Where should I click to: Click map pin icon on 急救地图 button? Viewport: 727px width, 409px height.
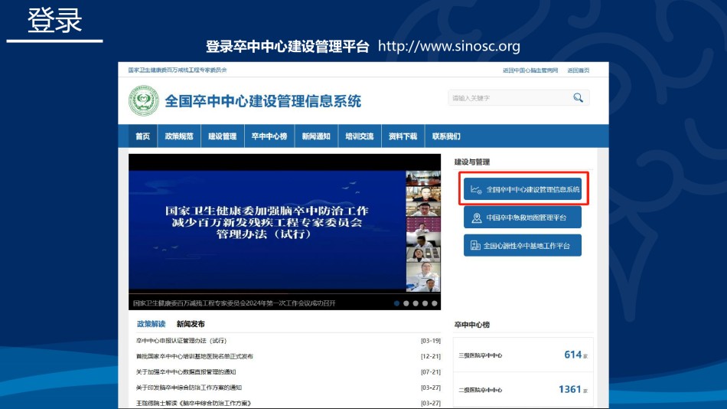[477, 218]
